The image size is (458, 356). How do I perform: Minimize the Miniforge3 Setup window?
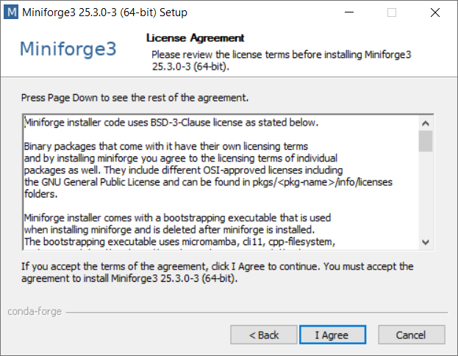tap(348, 12)
